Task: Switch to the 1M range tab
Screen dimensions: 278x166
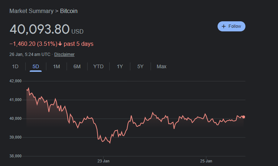Action: (x=56, y=66)
